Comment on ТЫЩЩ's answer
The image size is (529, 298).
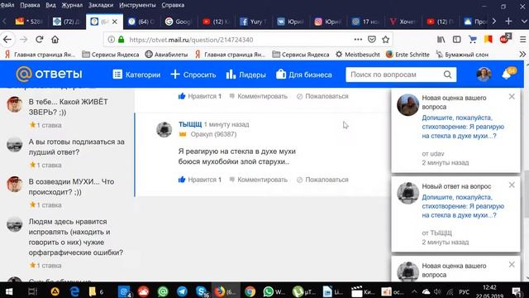click(x=259, y=180)
